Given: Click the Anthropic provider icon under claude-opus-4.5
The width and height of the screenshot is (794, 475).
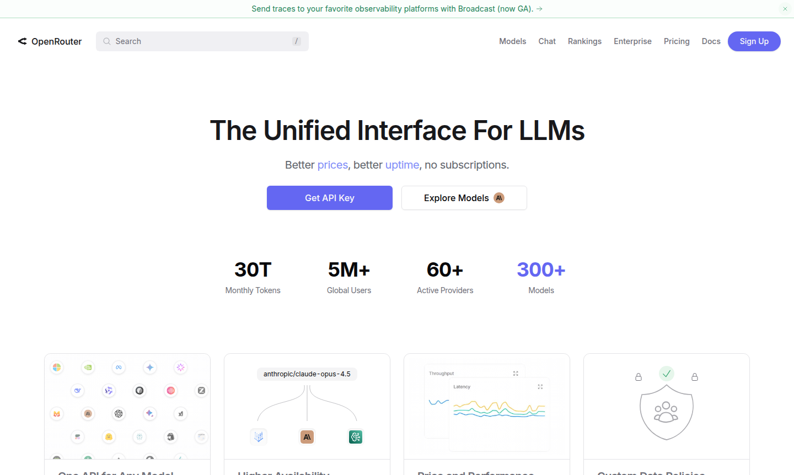Looking at the screenshot, I should tap(307, 437).
